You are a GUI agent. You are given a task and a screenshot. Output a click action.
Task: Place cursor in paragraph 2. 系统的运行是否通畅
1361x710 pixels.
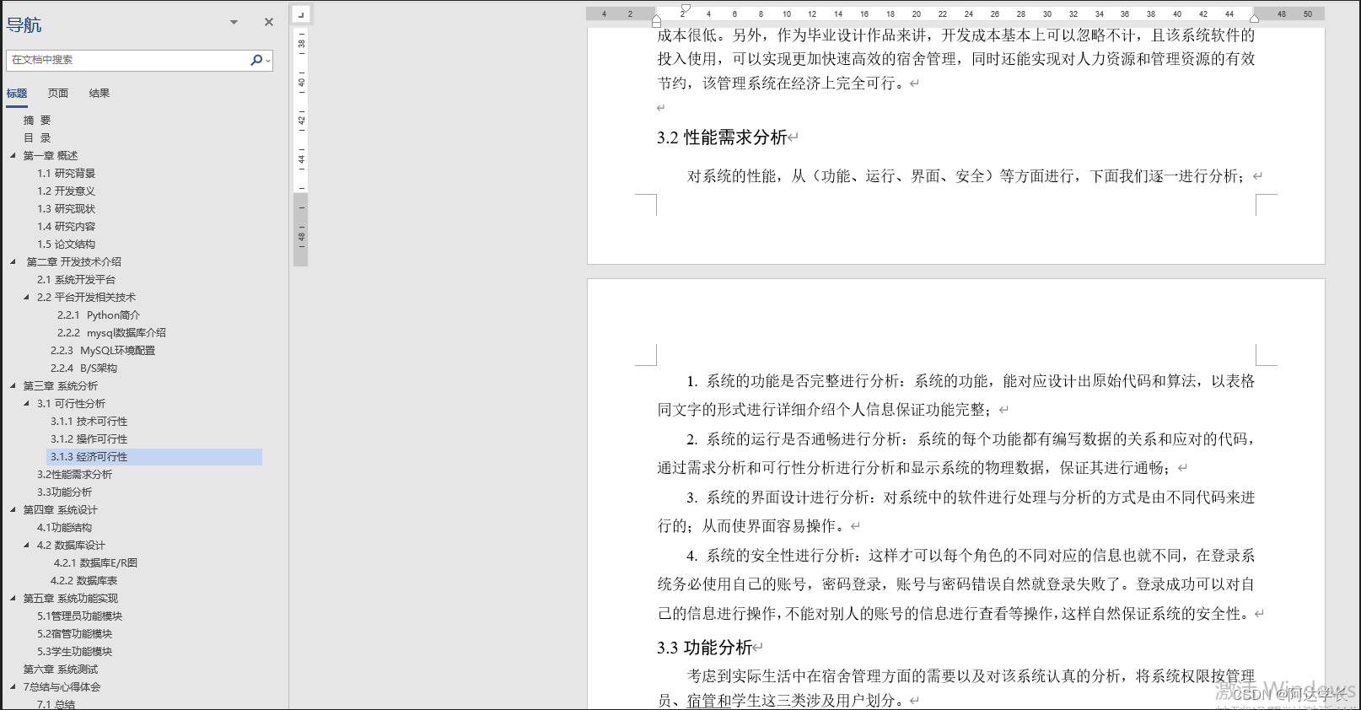coord(956,454)
